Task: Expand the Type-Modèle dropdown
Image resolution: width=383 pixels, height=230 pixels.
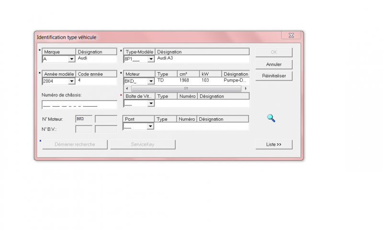Action: tap(150, 59)
